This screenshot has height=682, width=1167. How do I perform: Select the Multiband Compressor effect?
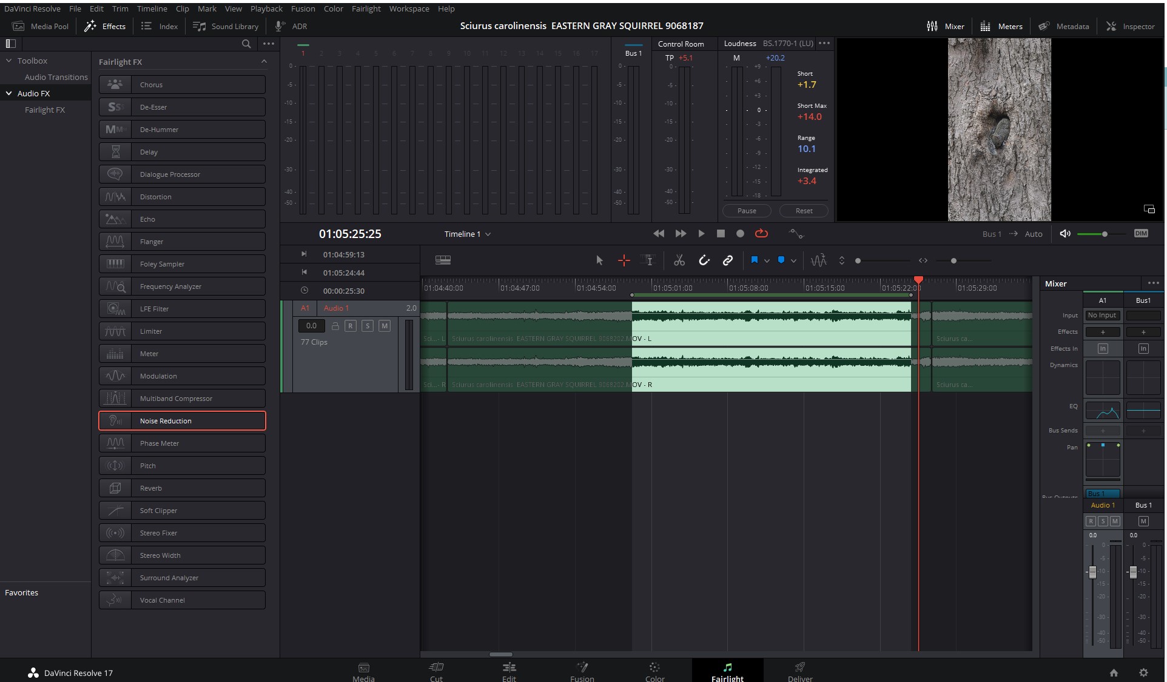tap(182, 399)
